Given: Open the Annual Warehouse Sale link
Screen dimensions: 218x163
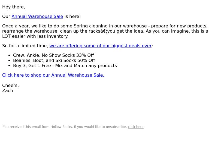Looking at the screenshot, I should (37, 17).
